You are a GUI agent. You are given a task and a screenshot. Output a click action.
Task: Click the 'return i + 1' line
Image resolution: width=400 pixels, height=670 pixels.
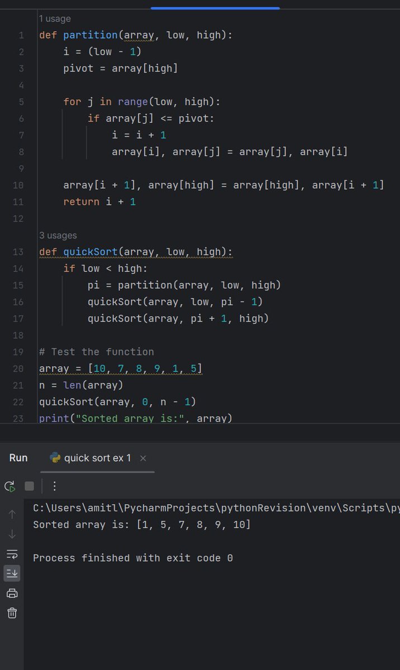coord(99,202)
